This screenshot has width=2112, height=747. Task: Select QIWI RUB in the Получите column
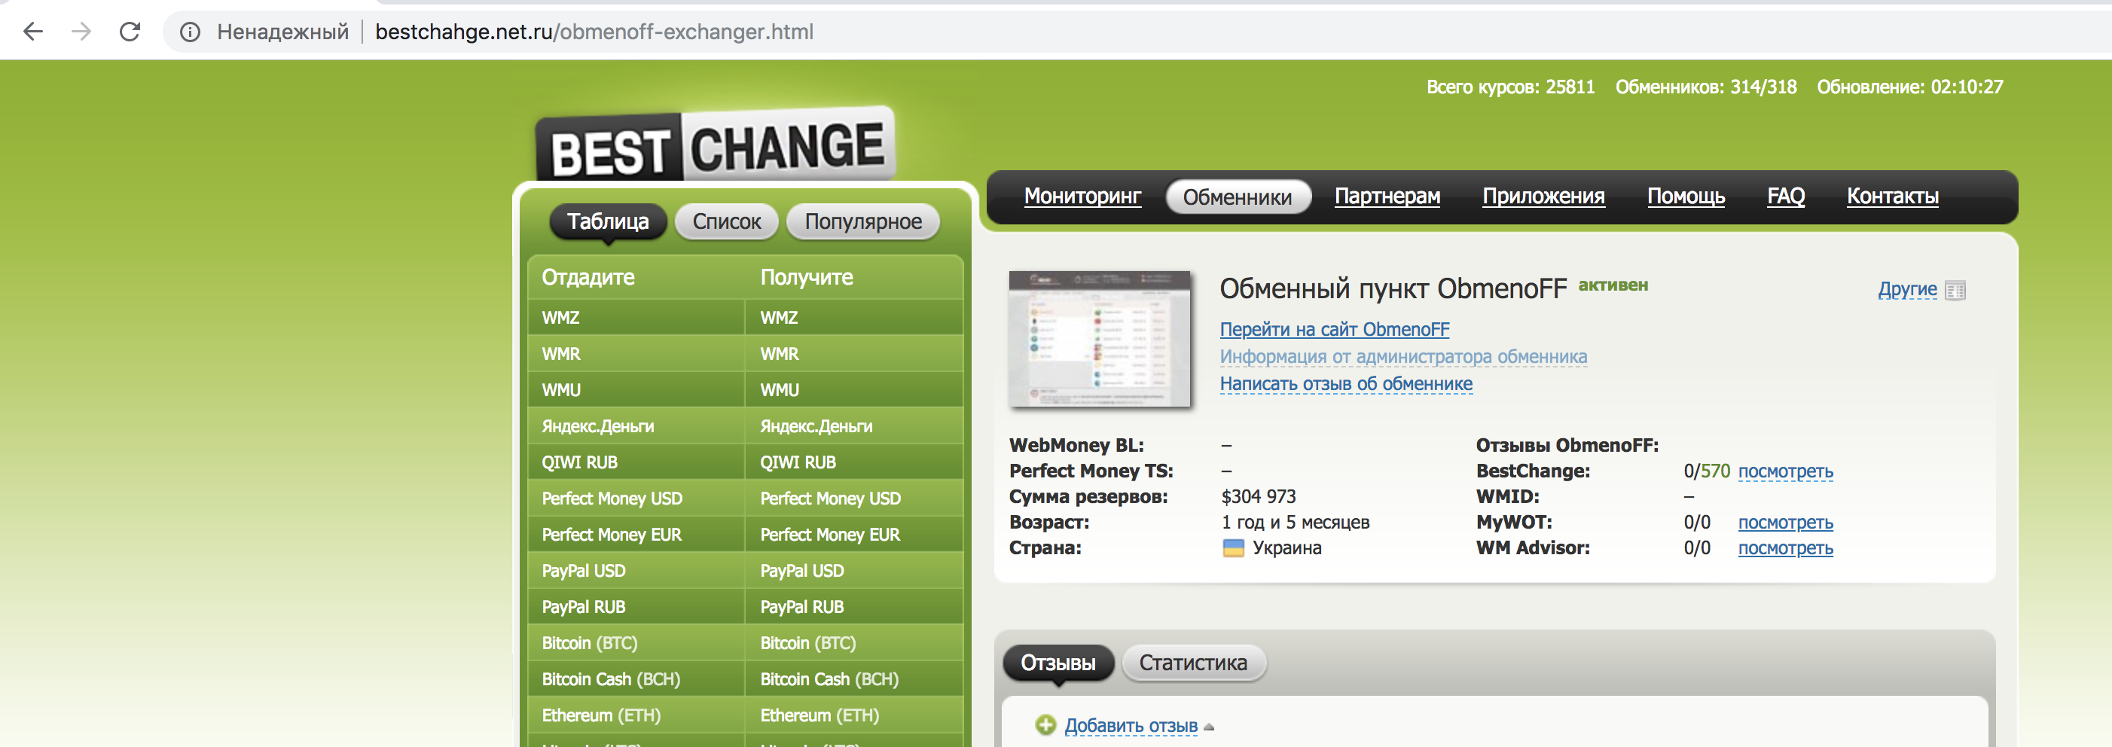click(x=853, y=462)
